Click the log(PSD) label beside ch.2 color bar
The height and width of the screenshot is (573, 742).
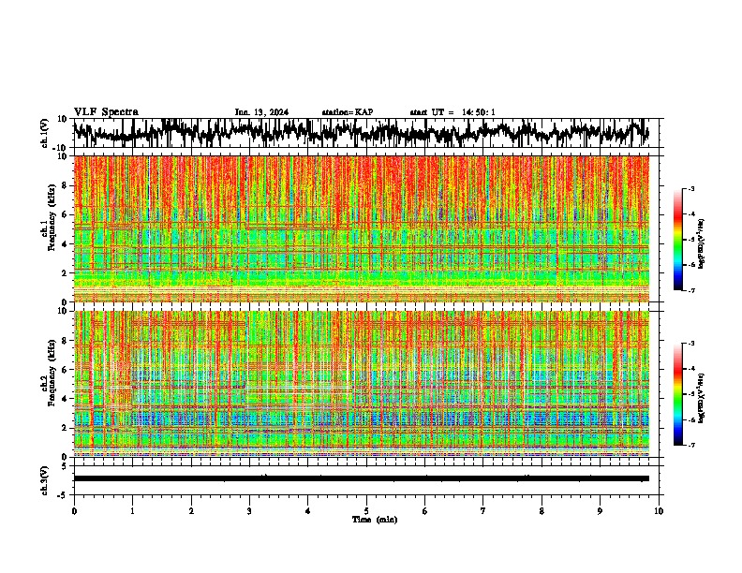702,398
